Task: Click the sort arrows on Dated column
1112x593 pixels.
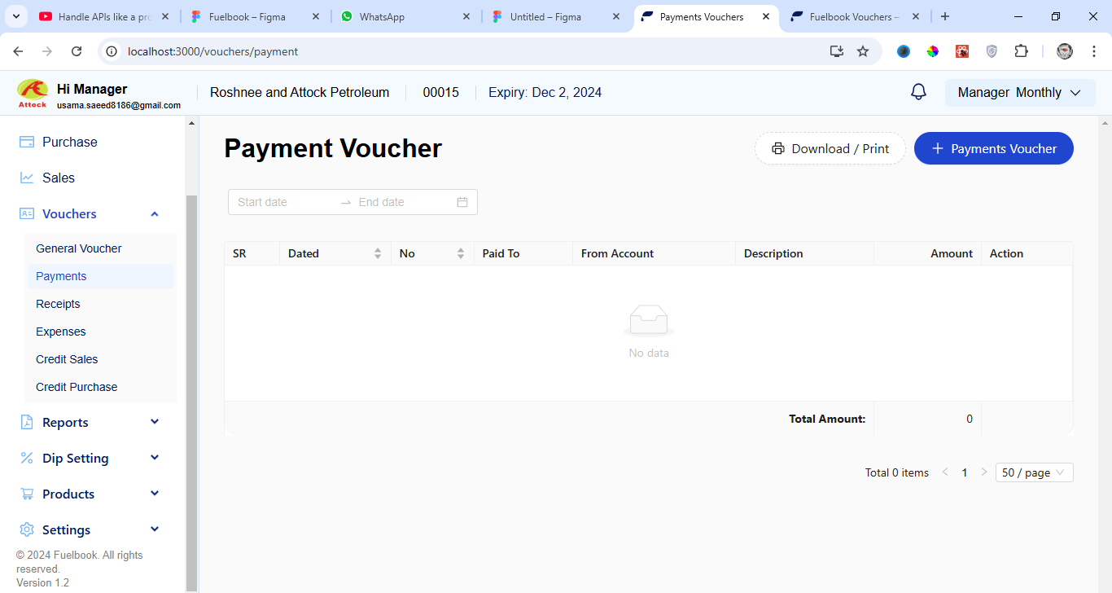Action: 378,253
